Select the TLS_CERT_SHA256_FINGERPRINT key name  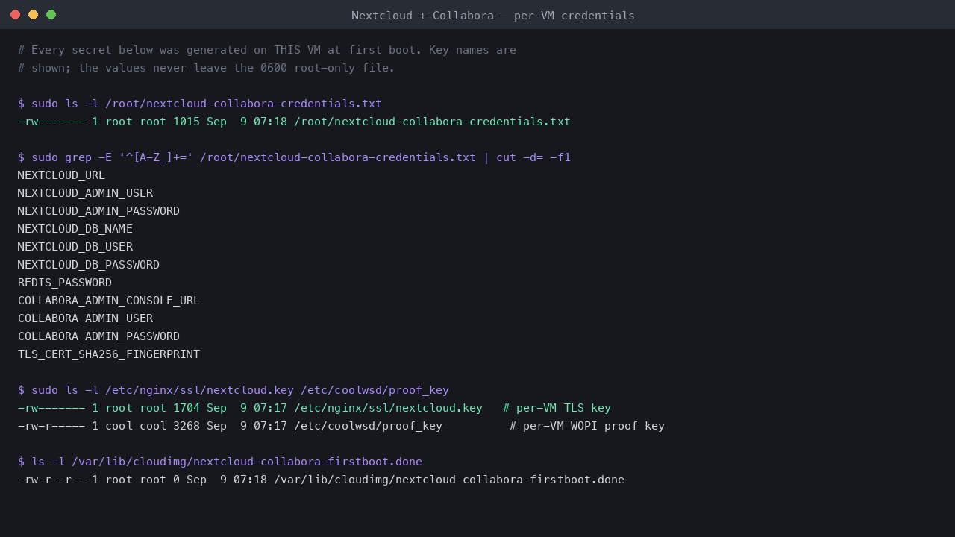click(x=109, y=354)
